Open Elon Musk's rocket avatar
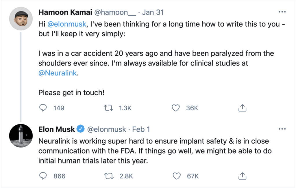 (x=21, y=136)
